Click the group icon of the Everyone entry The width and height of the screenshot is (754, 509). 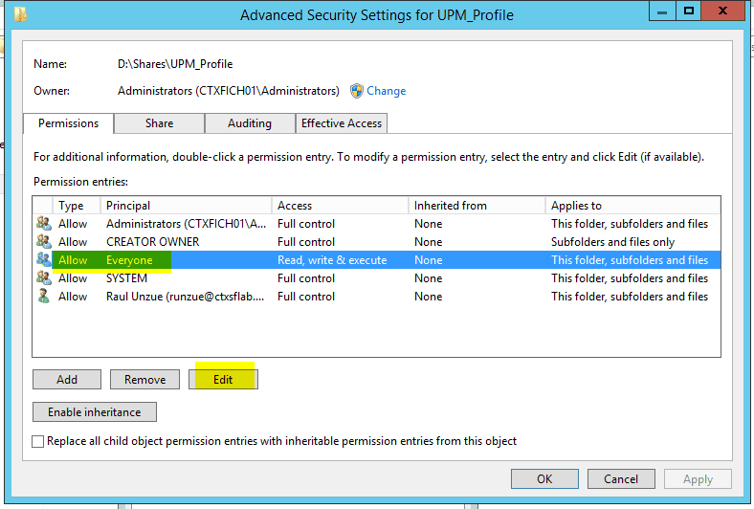(44, 260)
